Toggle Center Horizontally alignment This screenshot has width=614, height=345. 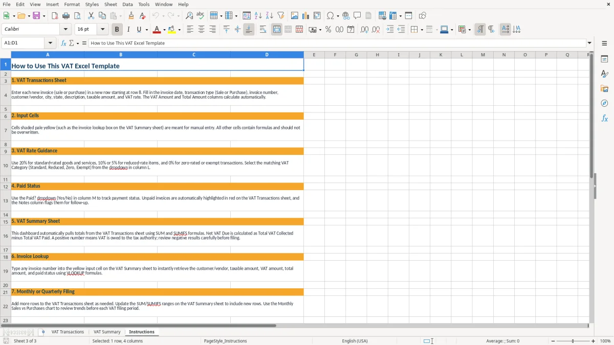point(201,30)
